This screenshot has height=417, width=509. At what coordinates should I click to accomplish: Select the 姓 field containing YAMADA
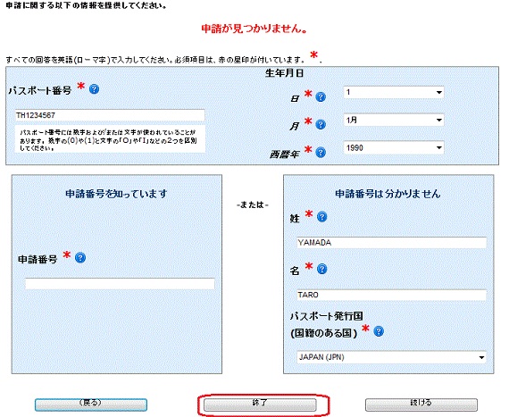[x=391, y=243]
